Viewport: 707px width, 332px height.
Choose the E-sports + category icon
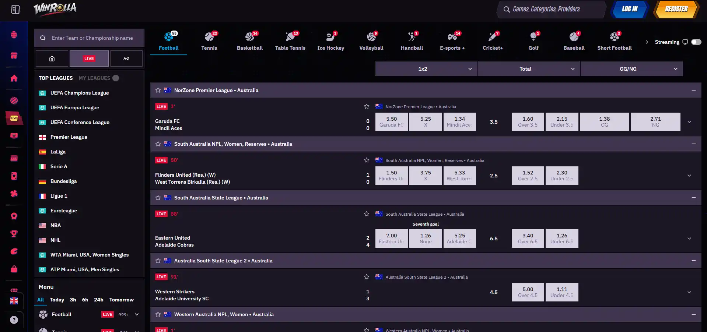[452, 40]
